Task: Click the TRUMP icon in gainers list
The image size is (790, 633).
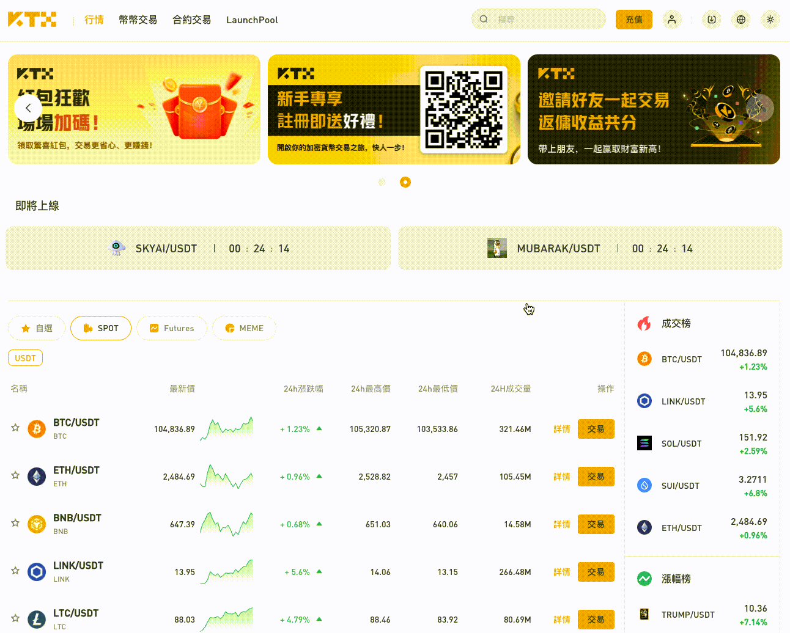Action: pos(644,614)
